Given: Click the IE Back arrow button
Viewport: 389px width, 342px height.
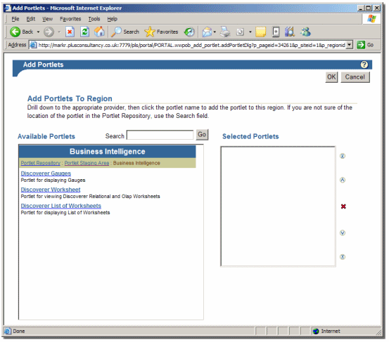Looking at the screenshot, I should point(15,32).
